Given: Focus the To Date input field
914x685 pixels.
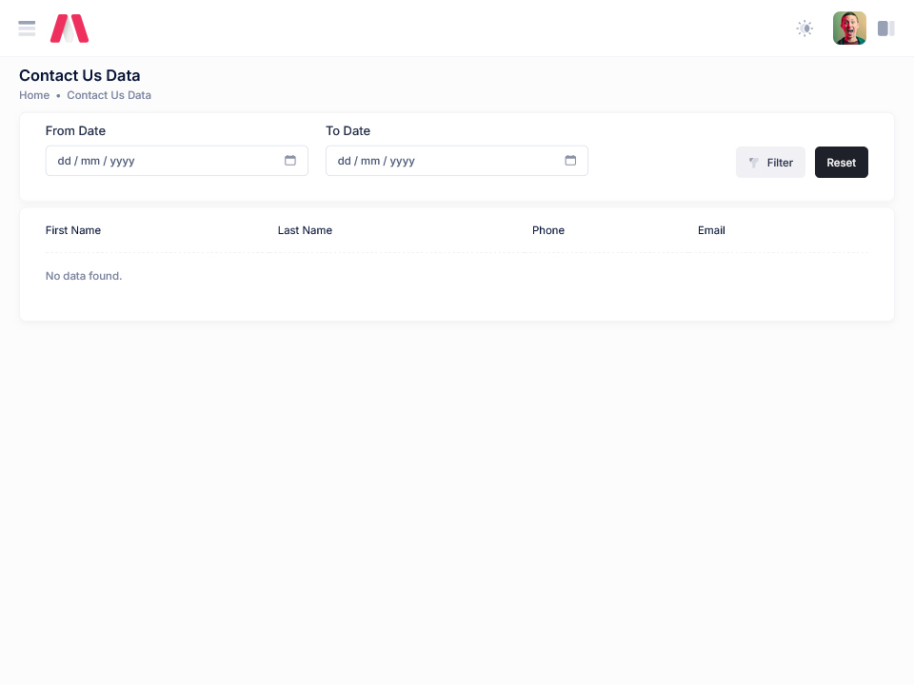Looking at the screenshot, I should 443,161.
